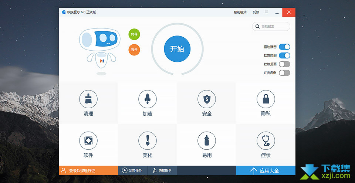The height and width of the screenshot is (183, 355).
Task: Open the 安全 shield security icon
Action: pyautogui.click(x=207, y=99)
